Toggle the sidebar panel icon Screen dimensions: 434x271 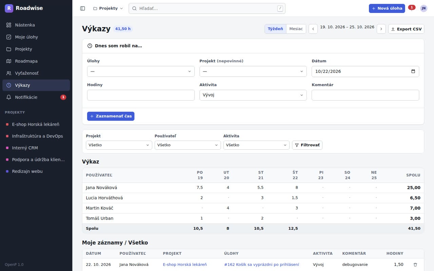tap(82, 8)
